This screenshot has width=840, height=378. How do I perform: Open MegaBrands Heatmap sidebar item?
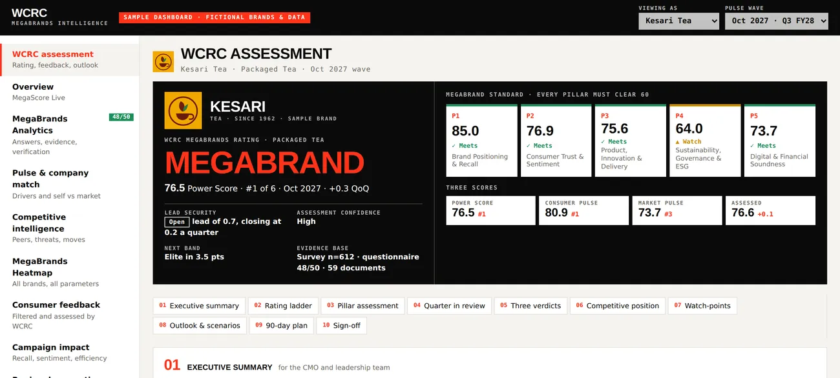pyautogui.click(x=70, y=272)
